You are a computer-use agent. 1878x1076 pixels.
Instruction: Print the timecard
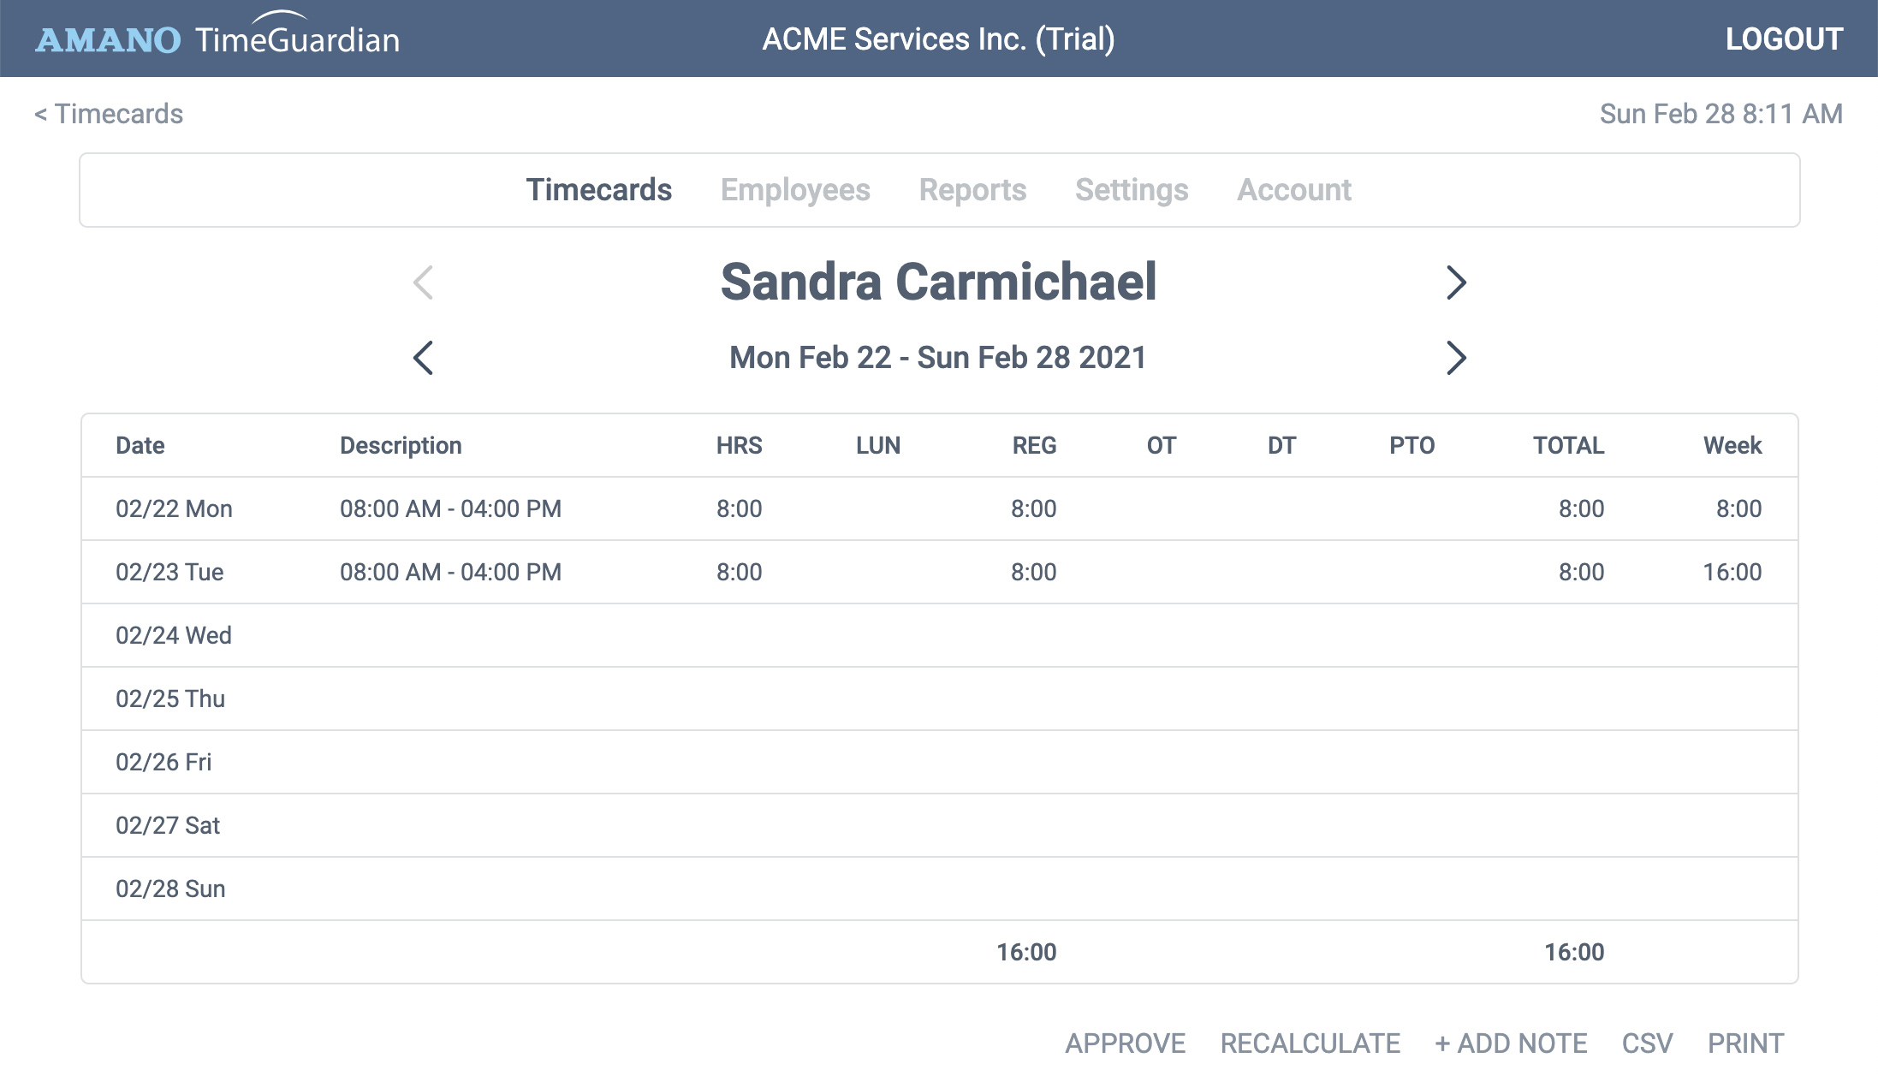pyautogui.click(x=1745, y=1043)
